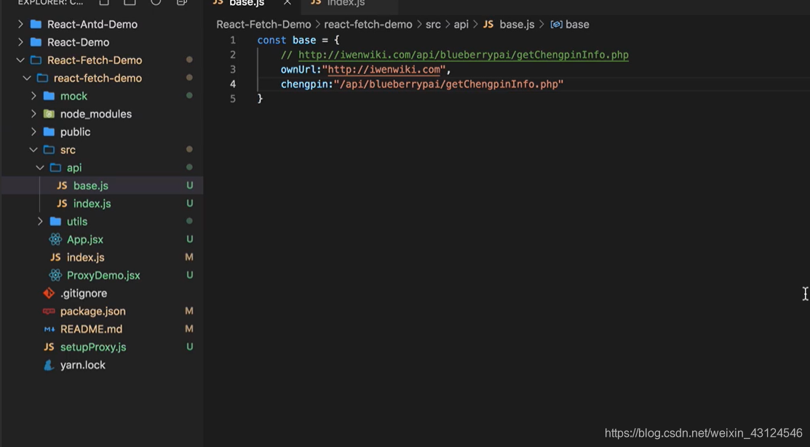Click the React-Antd-Demo folder icon
This screenshot has width=810, height=447.
tap(36, 24)
